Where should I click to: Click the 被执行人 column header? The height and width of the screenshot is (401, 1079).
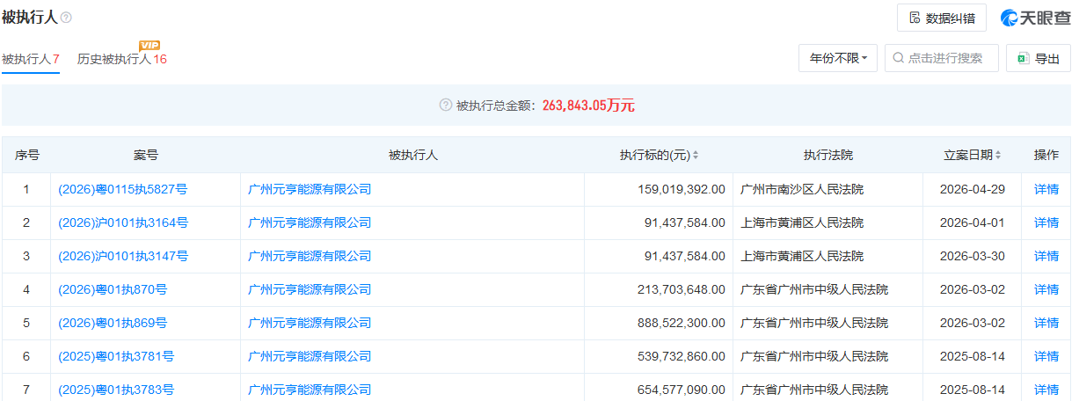coord(412,156)
